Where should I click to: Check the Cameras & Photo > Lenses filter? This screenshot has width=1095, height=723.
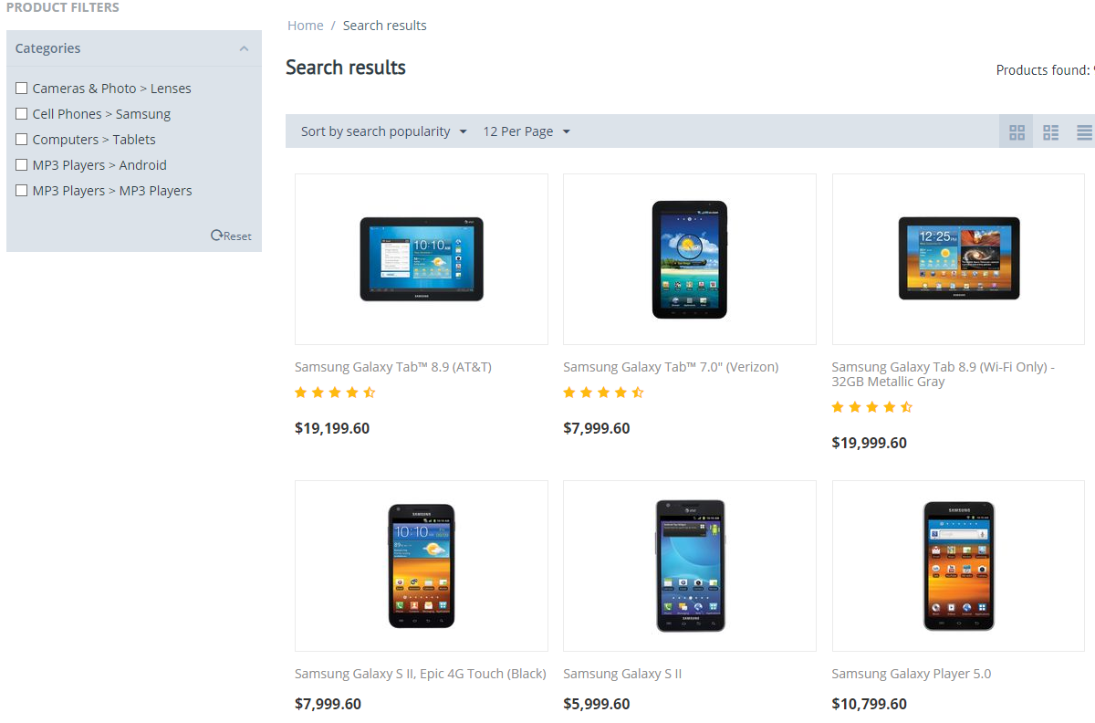(22, 89)
